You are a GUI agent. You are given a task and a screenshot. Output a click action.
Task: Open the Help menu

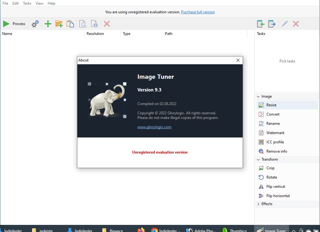point(51,3)
